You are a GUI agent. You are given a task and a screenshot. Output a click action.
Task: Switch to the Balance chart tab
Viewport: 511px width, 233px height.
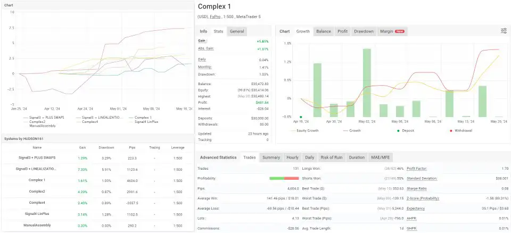point(323,31)
